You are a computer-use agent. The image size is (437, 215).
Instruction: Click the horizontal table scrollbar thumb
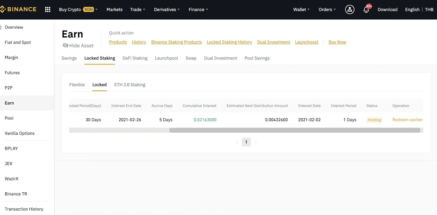pos(295,130)
